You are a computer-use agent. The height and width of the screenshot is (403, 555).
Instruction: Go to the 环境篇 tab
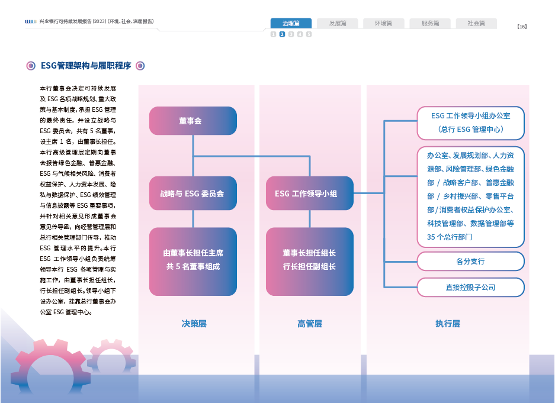click(x=383, y=24)
